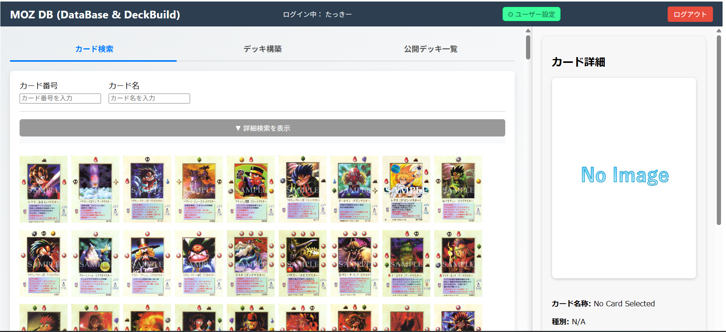This screenshot has height=332, width=726.
Task: Click the オールマン (デボンマスター) card S114
Action: [354, 189]
